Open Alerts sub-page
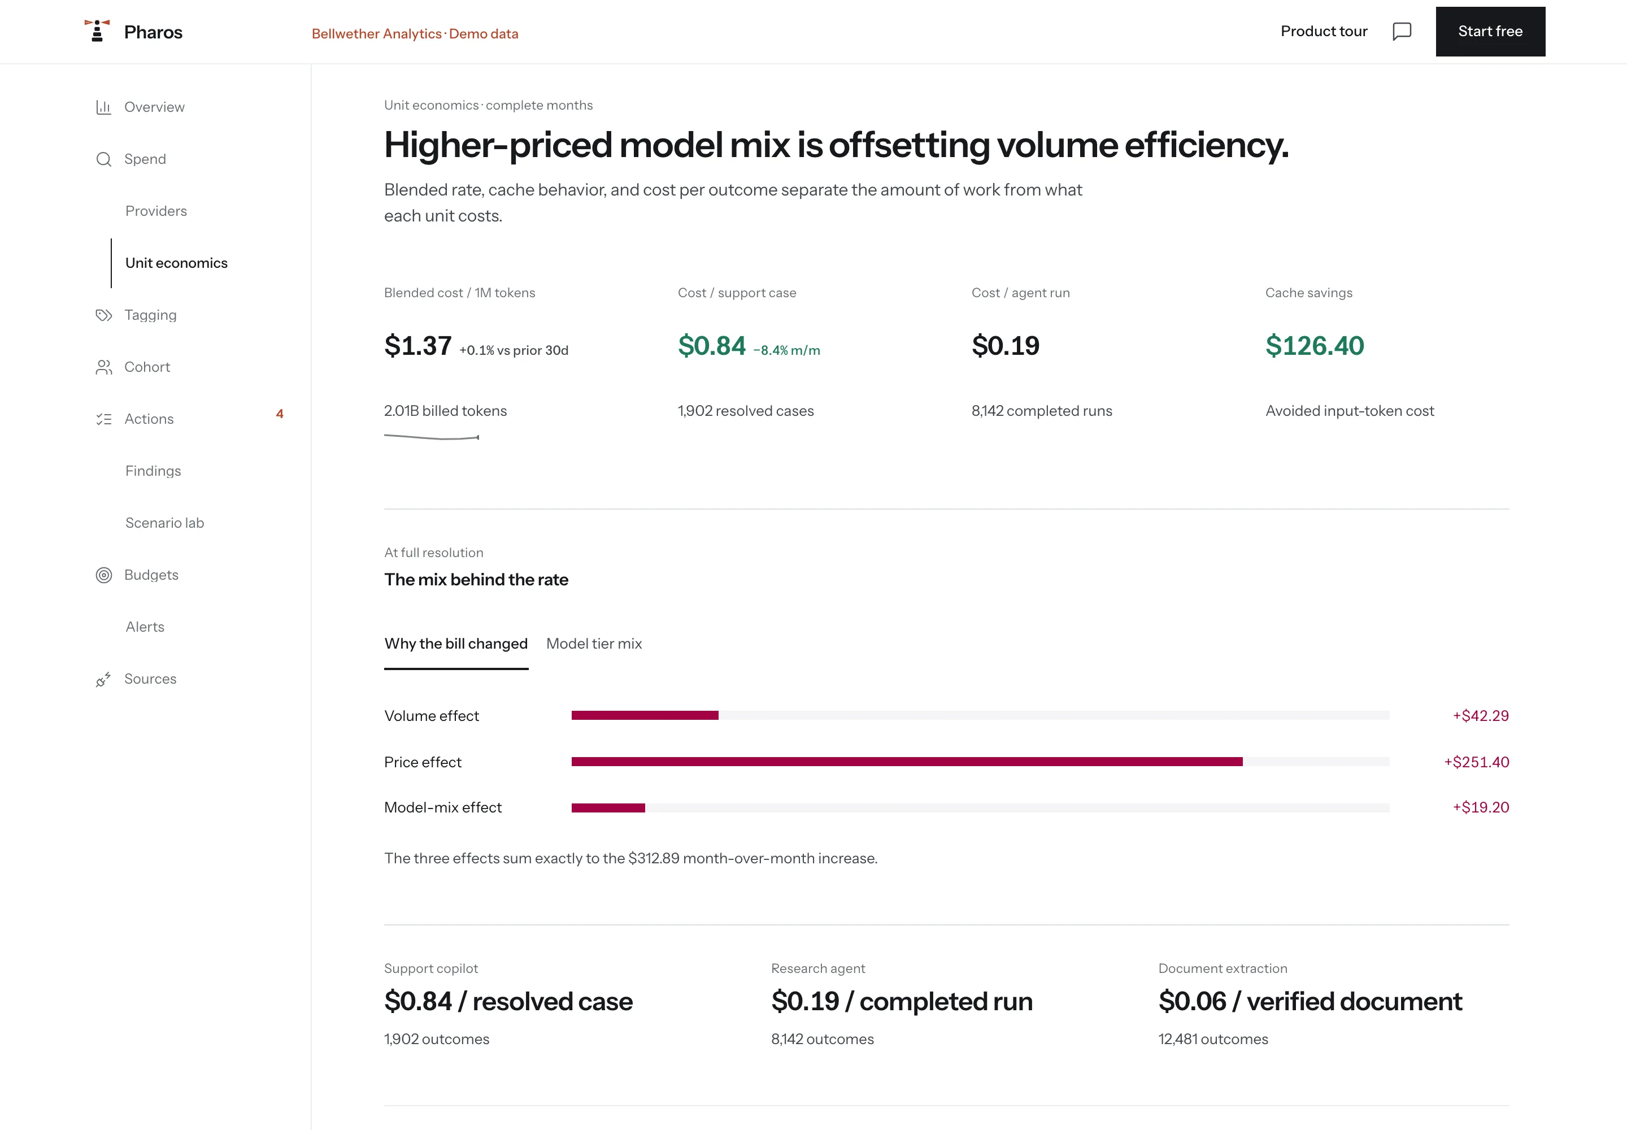This screenshot has width=1627, height=1130. pos(145,627)
